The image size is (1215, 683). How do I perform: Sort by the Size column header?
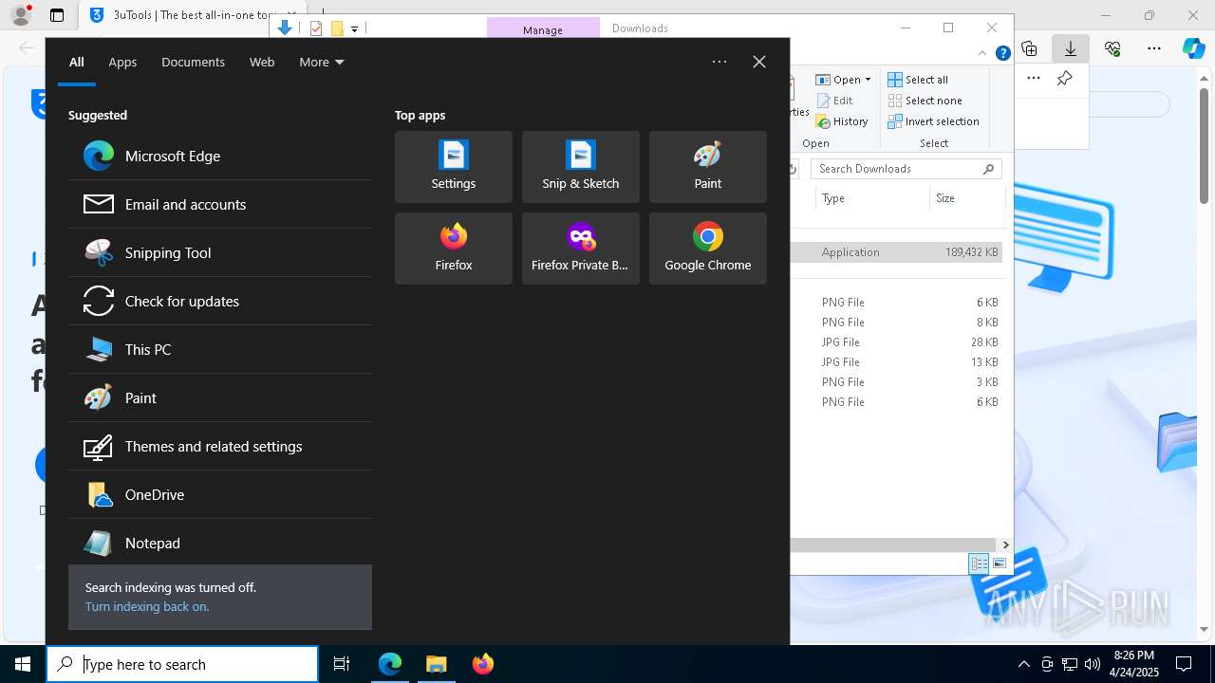point(966,198)
